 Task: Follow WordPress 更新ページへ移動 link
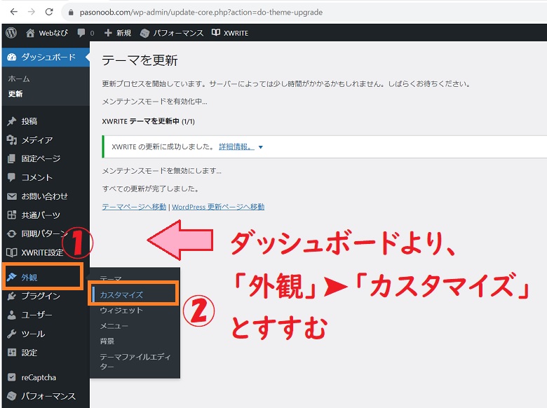pyautogui.click(x=218, y=207)
